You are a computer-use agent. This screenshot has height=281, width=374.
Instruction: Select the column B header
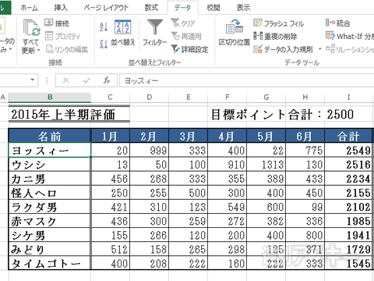[x=50, y=98]
